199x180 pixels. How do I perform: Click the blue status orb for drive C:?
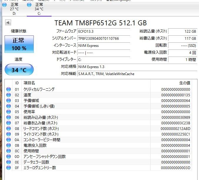pyautogui.click(x=29, y=5)
